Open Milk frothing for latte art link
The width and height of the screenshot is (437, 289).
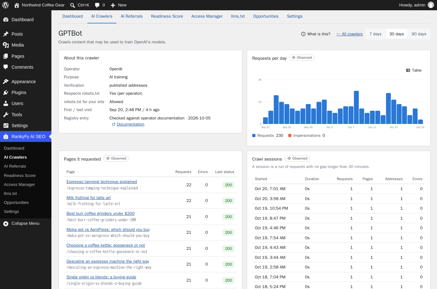click(88, 198)
